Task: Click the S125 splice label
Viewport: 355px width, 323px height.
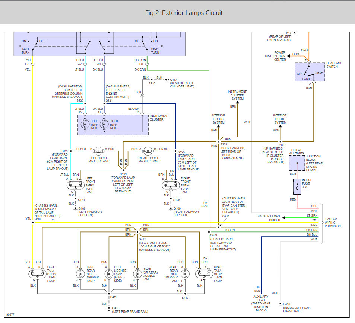Action: tap(181, 152)
